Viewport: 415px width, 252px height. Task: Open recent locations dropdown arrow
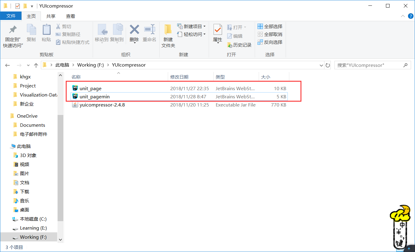coord(28,65)
